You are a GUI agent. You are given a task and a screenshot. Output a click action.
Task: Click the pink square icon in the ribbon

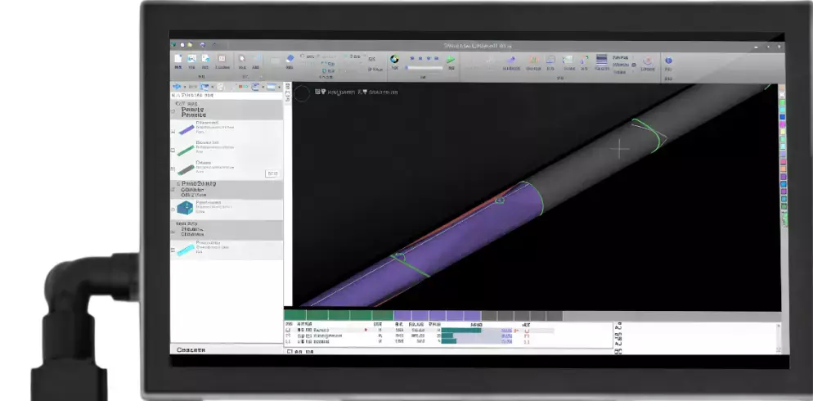click(222, 59)
